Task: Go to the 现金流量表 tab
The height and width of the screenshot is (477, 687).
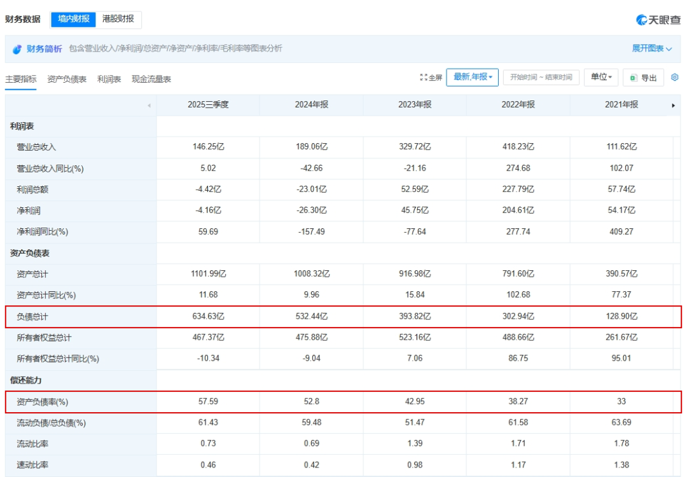Action: click(151, 79)
